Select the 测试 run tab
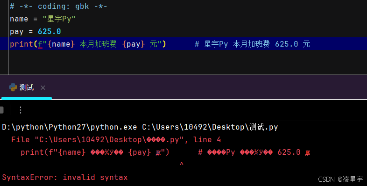Viewport: 367px width, 186px height. (26, 88)
